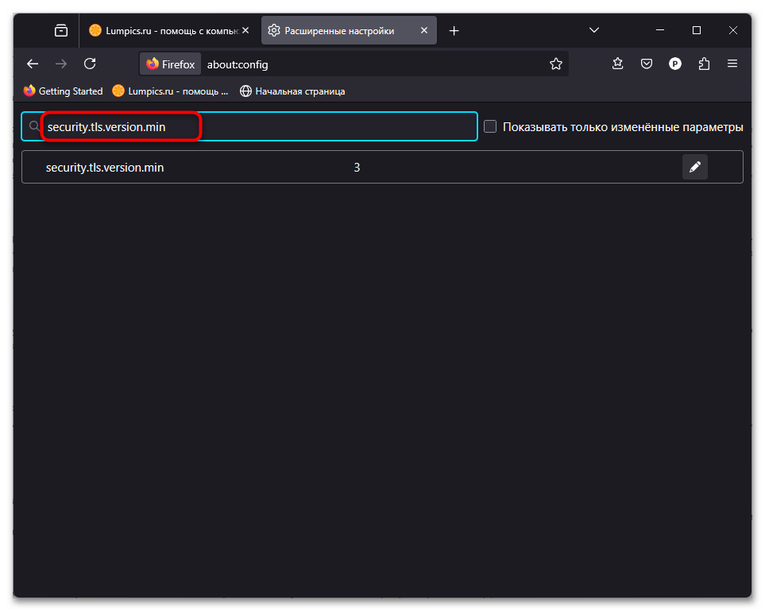Reload the current page
Image resolution: width=765 pixels, height=611 pixels.
(90, 64)
